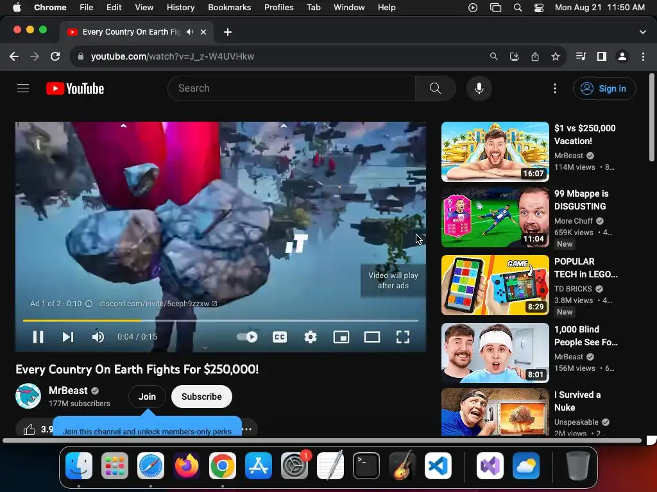Screen dimensions: 657x492
Task: Open Visual Studio Code from Dock
Action: [438, 466]
